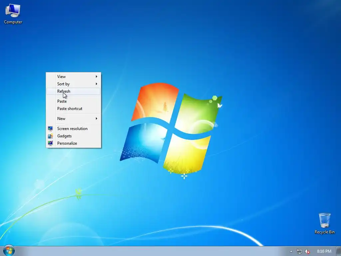341x256 pixels.
Task: Select the Recycle Bin desktop icon
Action: [324, 223]
